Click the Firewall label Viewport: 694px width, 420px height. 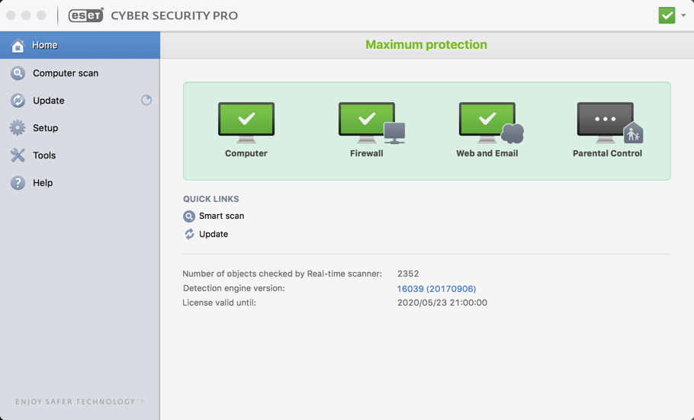coord(367,153)
